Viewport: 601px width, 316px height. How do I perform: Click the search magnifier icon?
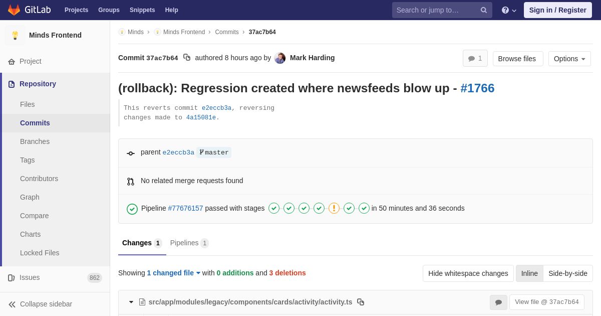click(x=484, y=10)
